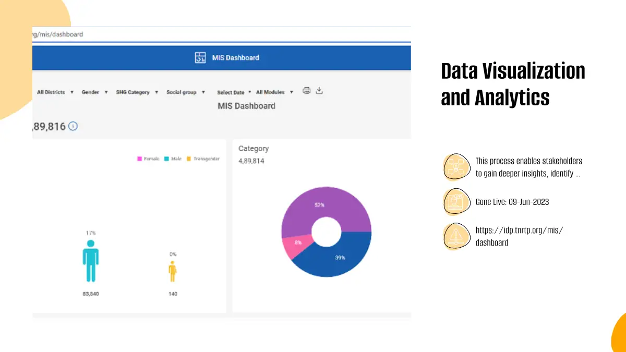626x352 pixels.
Task: Click the warning icon beside the dashboard URL
Action: pos(457,236)
